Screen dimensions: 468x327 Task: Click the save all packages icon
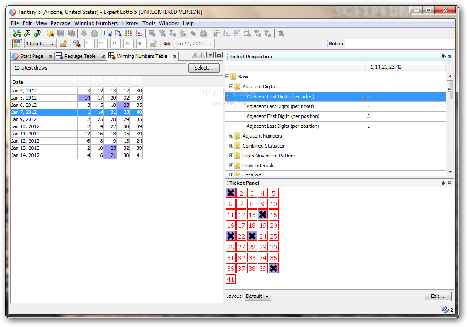71,33
